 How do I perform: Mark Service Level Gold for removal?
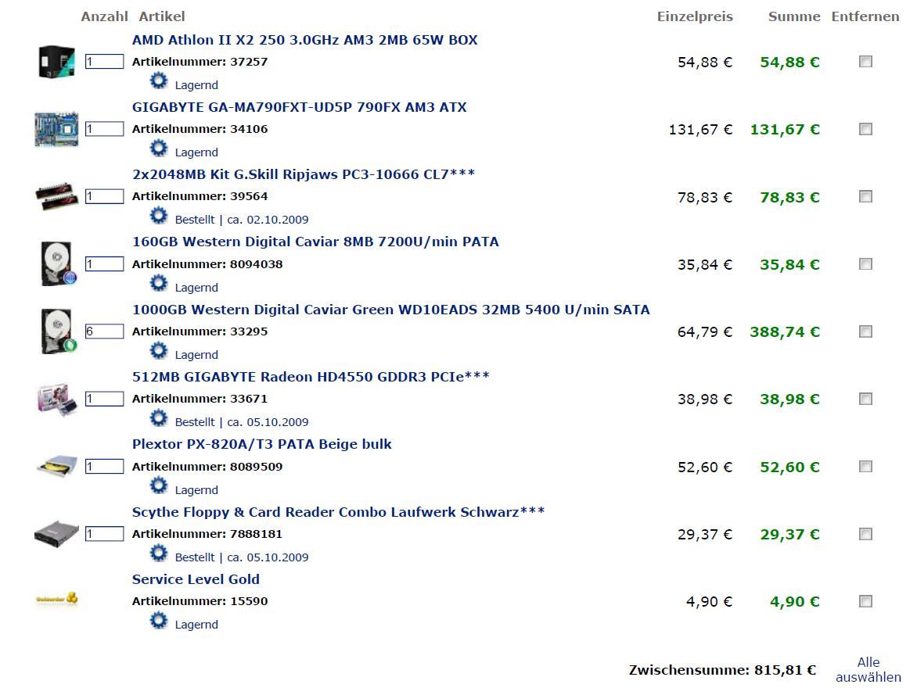tap(865, 601)
